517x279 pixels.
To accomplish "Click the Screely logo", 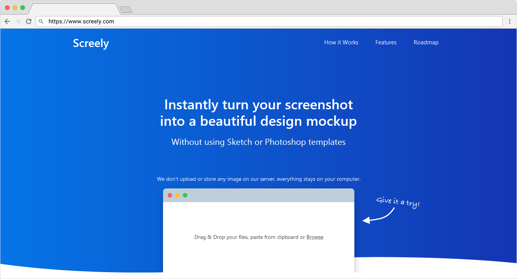I will pos(91,43).
